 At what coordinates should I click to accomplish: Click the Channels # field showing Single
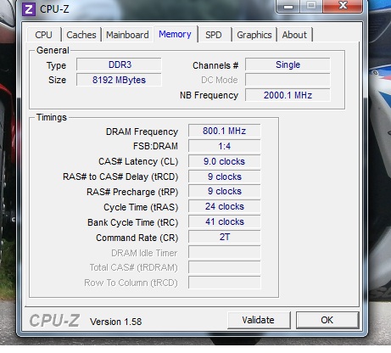point(288,64)
